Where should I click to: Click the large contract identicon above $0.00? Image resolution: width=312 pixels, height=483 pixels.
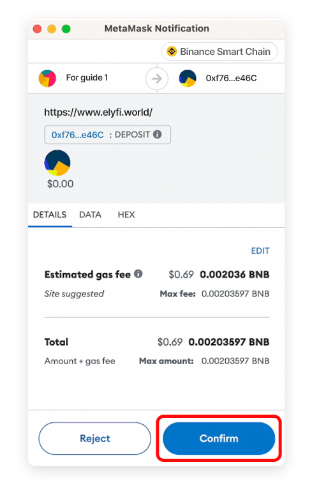click(57, 163)
